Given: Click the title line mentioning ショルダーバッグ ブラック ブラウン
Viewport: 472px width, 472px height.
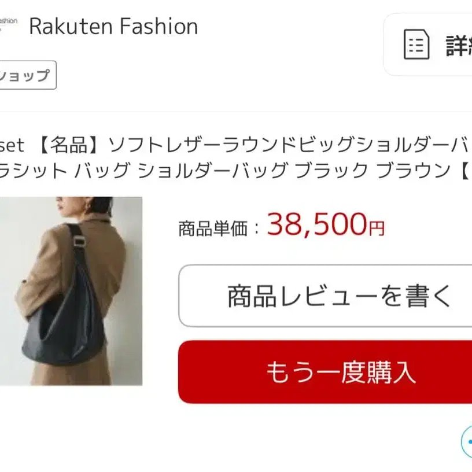Looking at the screenshot, I should (236, 170).
